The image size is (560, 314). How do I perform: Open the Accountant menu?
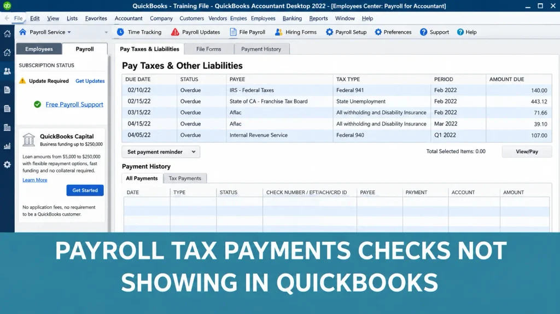(128, 18)
